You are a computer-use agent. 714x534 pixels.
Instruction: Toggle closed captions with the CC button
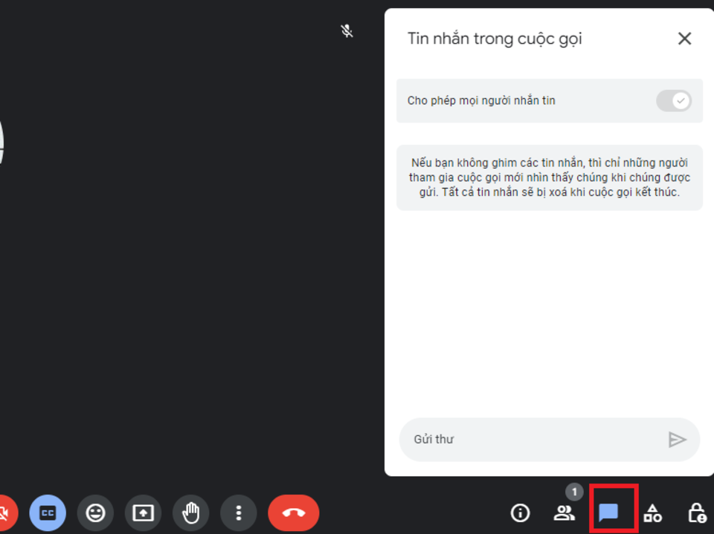pyautogui.click(x=48, y=513)
